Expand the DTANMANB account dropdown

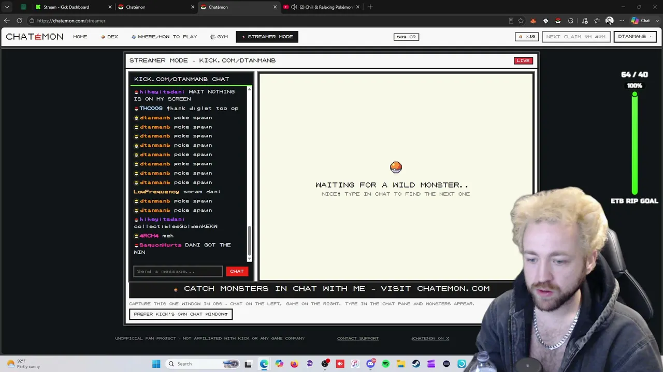click(x=635, y=37)
